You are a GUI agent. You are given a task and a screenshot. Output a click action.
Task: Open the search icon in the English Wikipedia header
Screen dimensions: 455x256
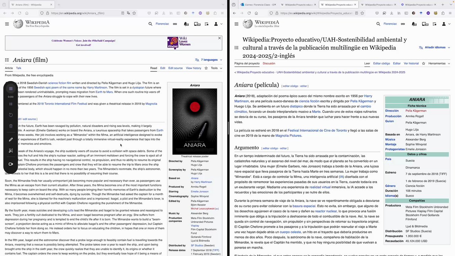(x=150, y=24)
